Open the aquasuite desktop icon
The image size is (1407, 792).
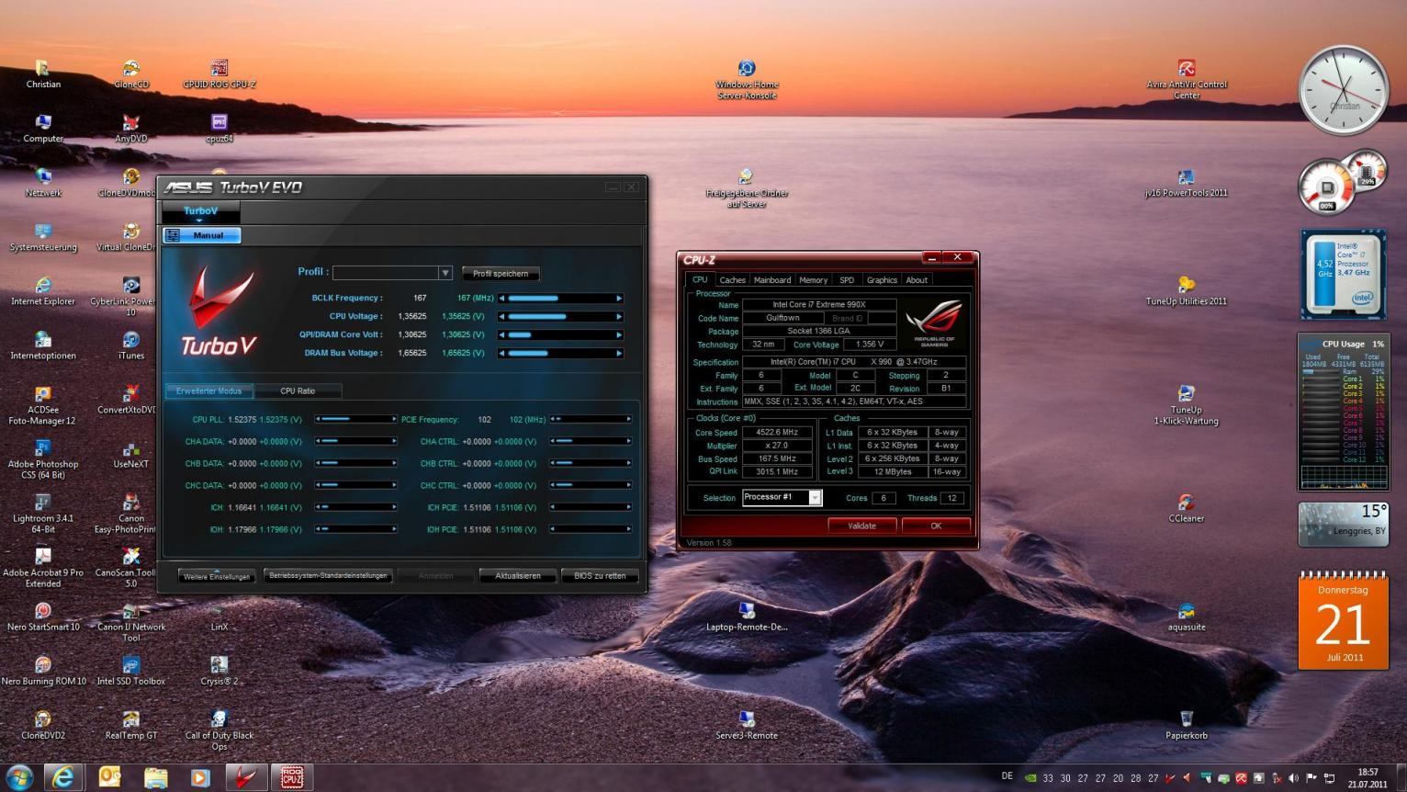click(1187, 616)
